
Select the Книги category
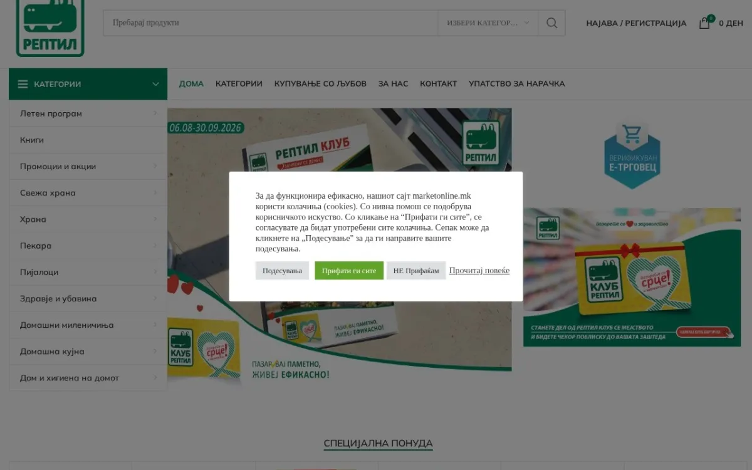32,140
